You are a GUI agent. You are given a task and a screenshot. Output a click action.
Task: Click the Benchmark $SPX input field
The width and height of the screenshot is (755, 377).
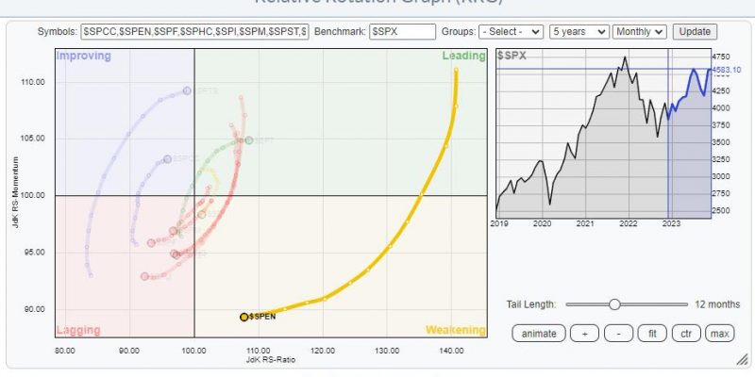403,32
